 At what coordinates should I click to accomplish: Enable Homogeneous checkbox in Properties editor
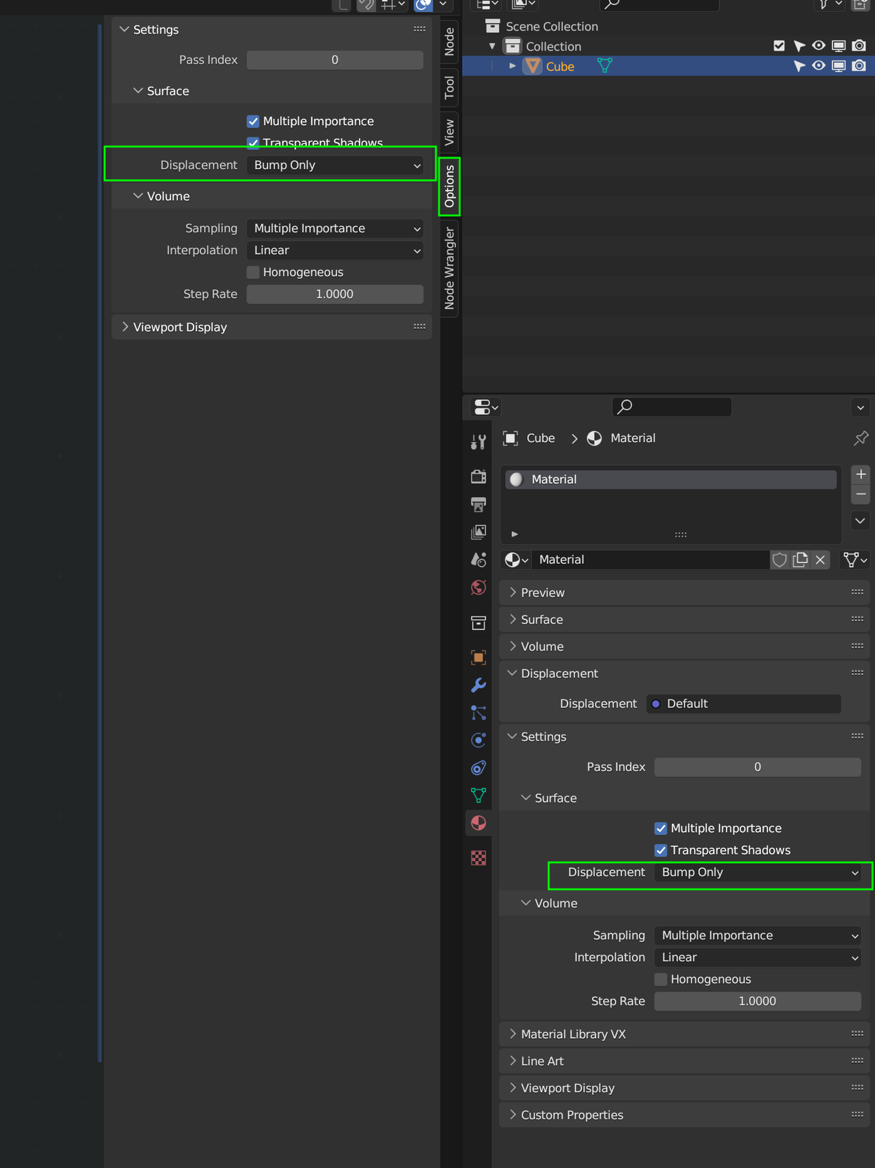coord(661,979)
